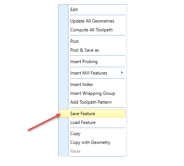The image size is (184, 166).
Task: Select Add Toolpath Pattern
Action: pos(92,102)
